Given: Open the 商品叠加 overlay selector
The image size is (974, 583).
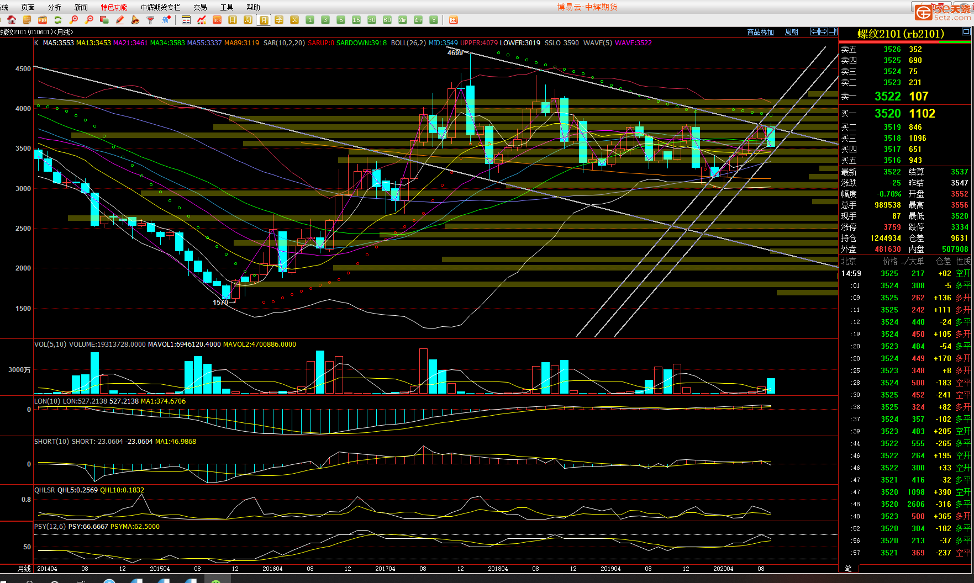Looking at the screenshot, I should [760, 32].
